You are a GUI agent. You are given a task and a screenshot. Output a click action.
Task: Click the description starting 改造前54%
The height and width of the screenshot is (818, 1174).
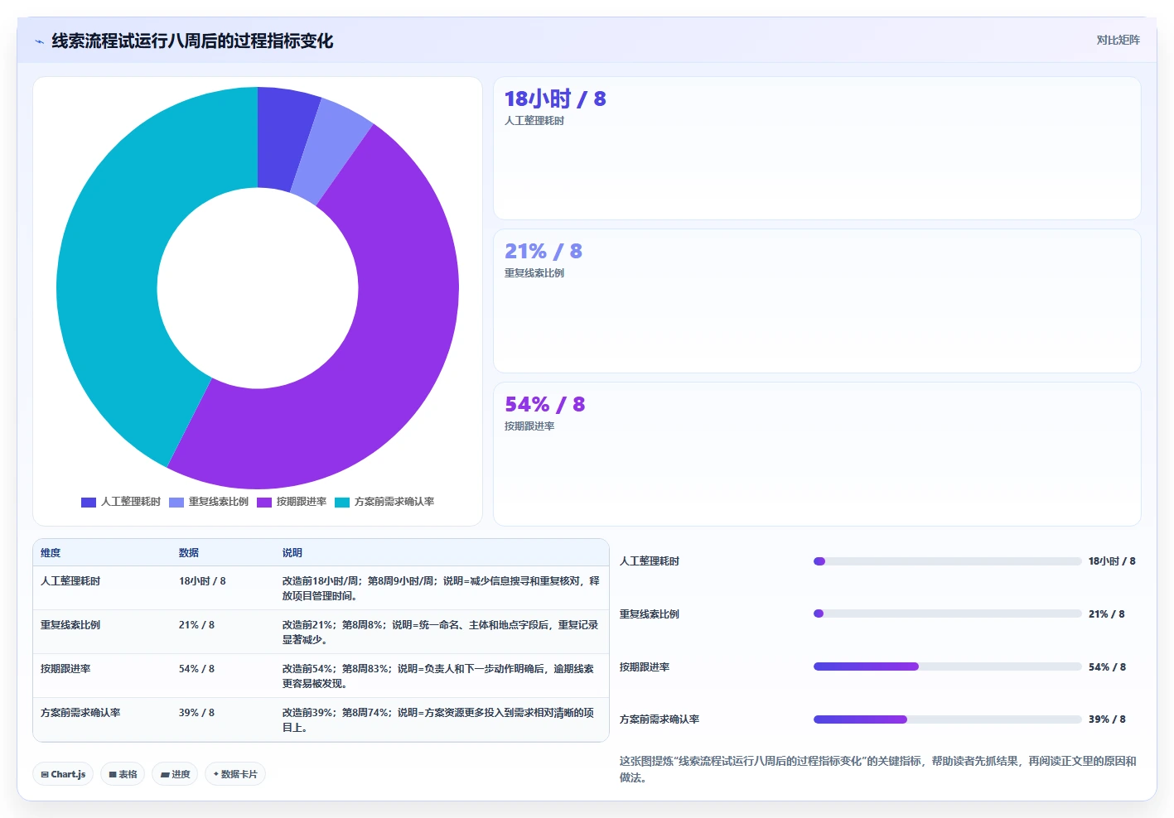(439, 676)
